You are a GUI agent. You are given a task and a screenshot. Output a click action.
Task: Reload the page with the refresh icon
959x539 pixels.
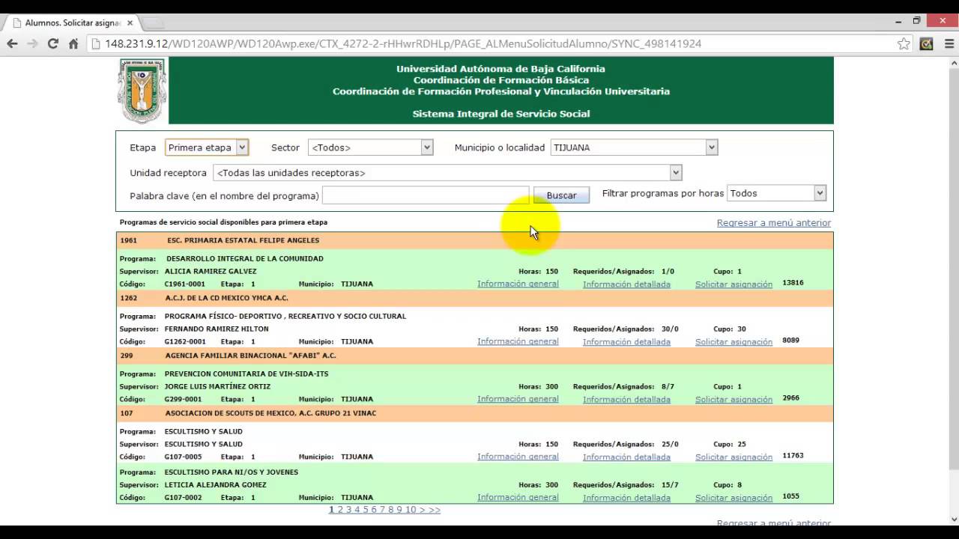click(x=53, y=43)
